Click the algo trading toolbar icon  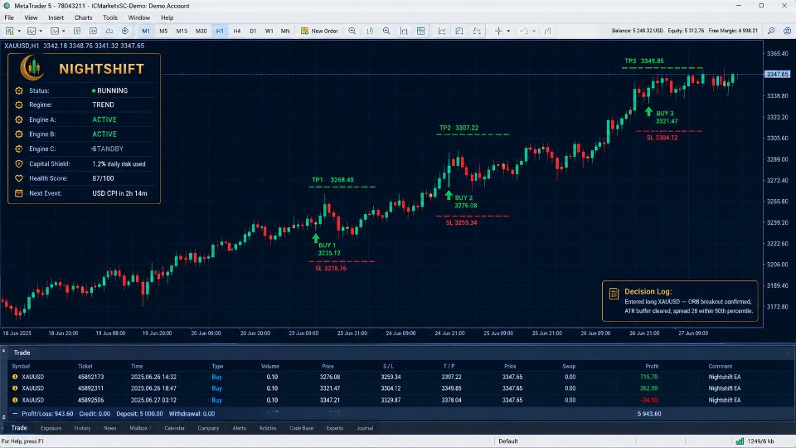547,31
